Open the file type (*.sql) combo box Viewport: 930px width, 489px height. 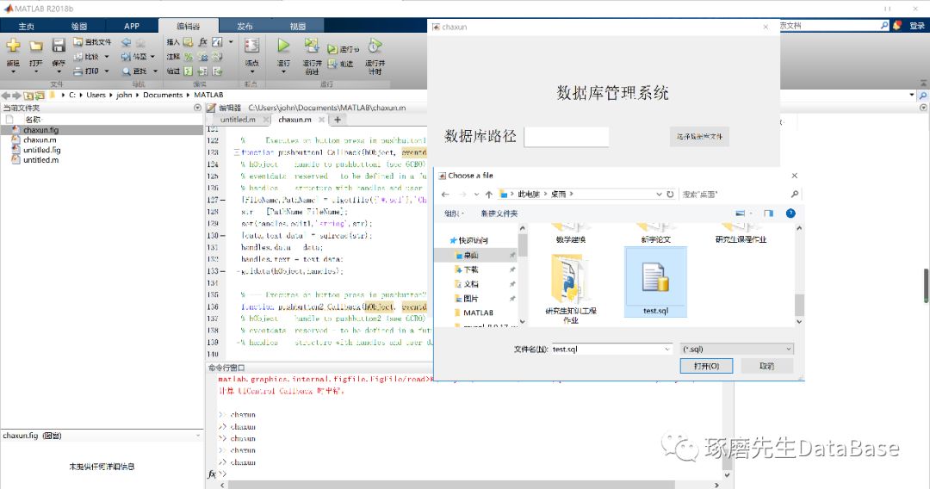pyautogui.click(x=736, y=350)
